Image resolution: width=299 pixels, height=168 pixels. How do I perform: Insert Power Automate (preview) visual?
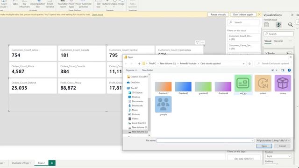[x=83, y=4]
